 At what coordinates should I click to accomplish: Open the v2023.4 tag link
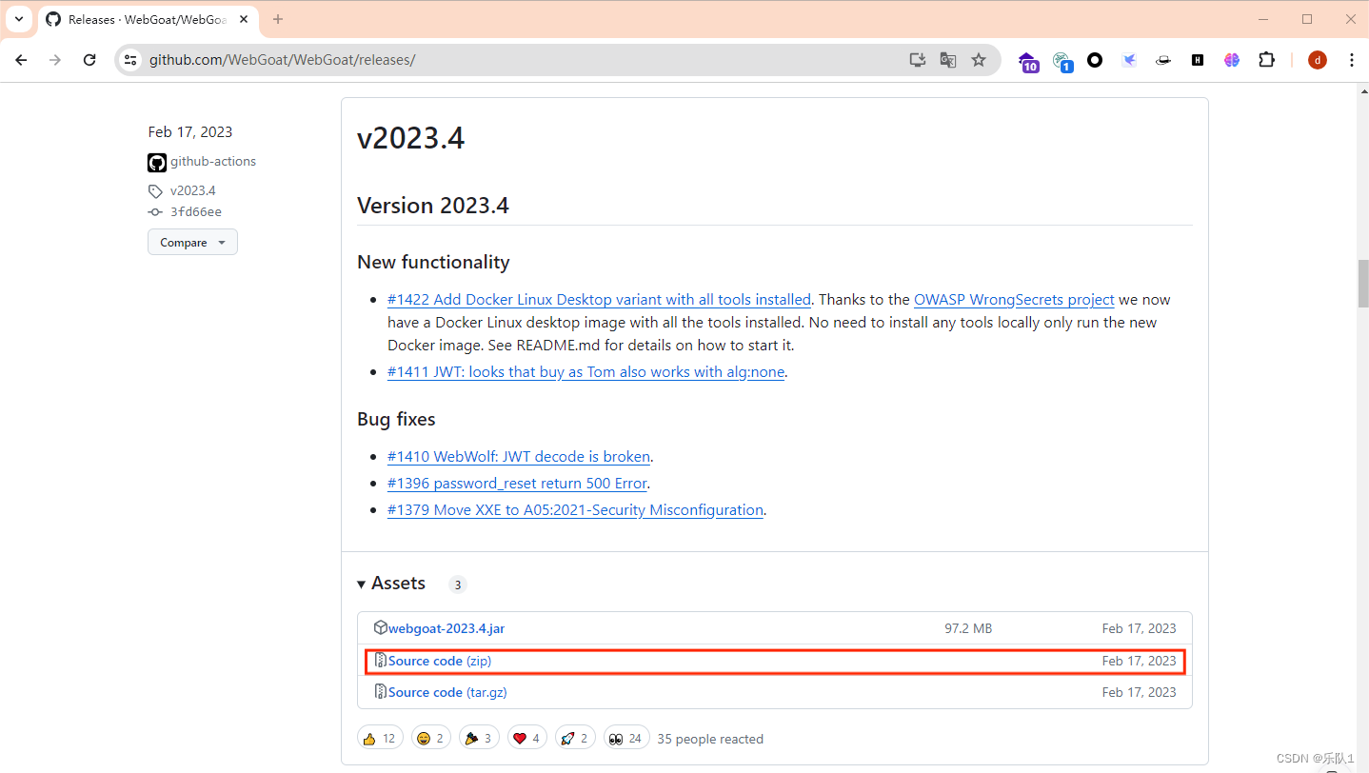pos(193,190)
